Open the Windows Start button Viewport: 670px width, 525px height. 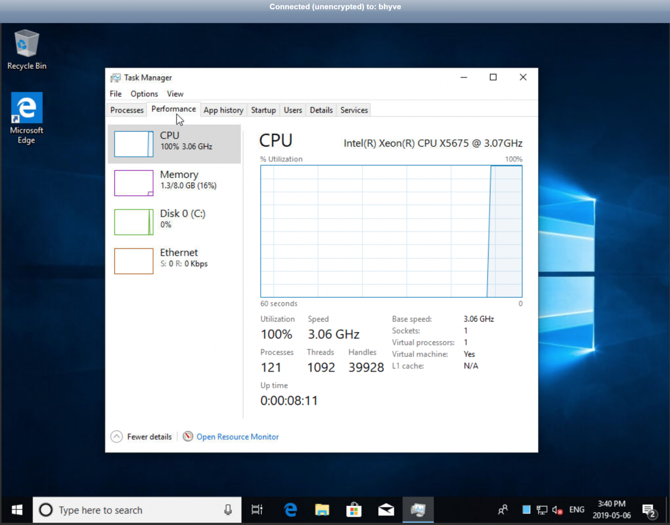pos(17,510)
